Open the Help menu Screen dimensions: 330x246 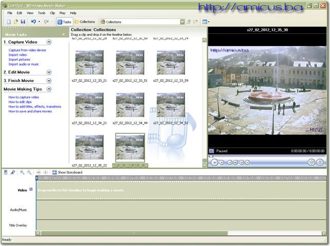[73, 13]
